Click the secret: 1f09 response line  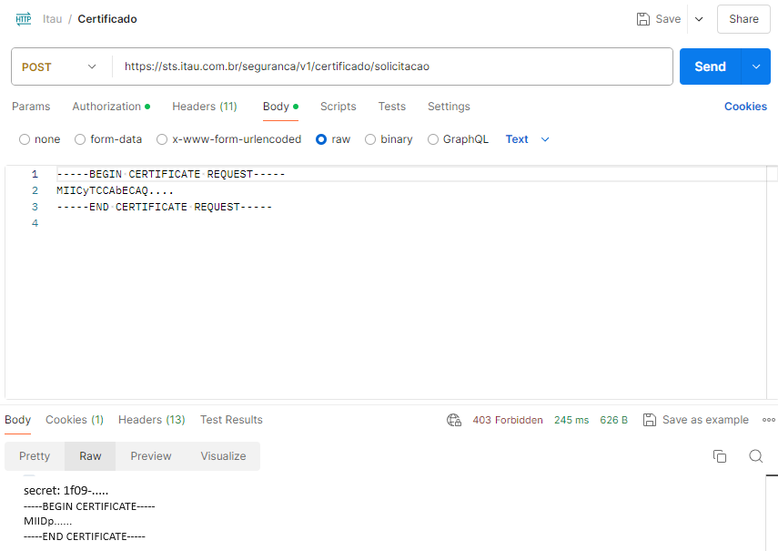coord(66,491)
